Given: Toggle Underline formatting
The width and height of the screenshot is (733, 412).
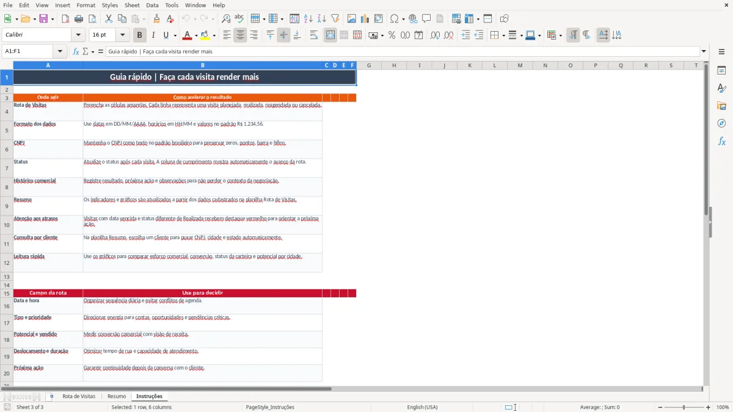Looking at the screenshot, I should coord(166,35).
